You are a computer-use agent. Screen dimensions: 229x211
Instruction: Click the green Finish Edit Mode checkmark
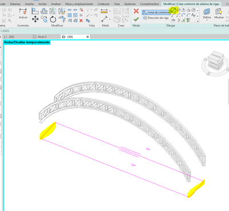(x=136, y=19)
